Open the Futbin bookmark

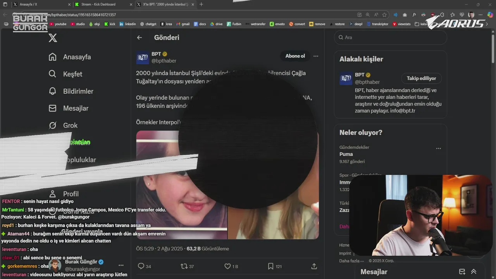[234, 24]
